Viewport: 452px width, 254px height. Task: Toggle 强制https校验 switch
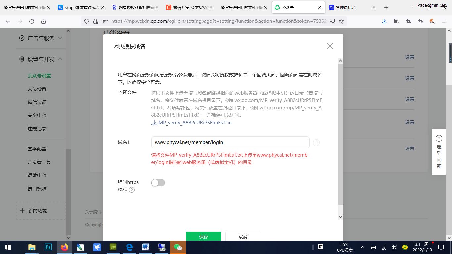[x=158, y=183]
